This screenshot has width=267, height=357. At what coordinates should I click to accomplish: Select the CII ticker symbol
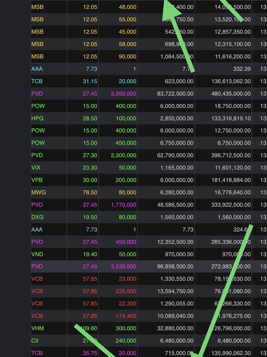tap(35, 340)
